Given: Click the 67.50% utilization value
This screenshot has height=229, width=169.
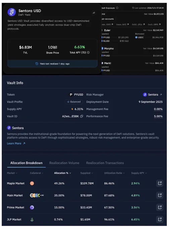Looking at the screenshot, I should click(x=109, y=207).
